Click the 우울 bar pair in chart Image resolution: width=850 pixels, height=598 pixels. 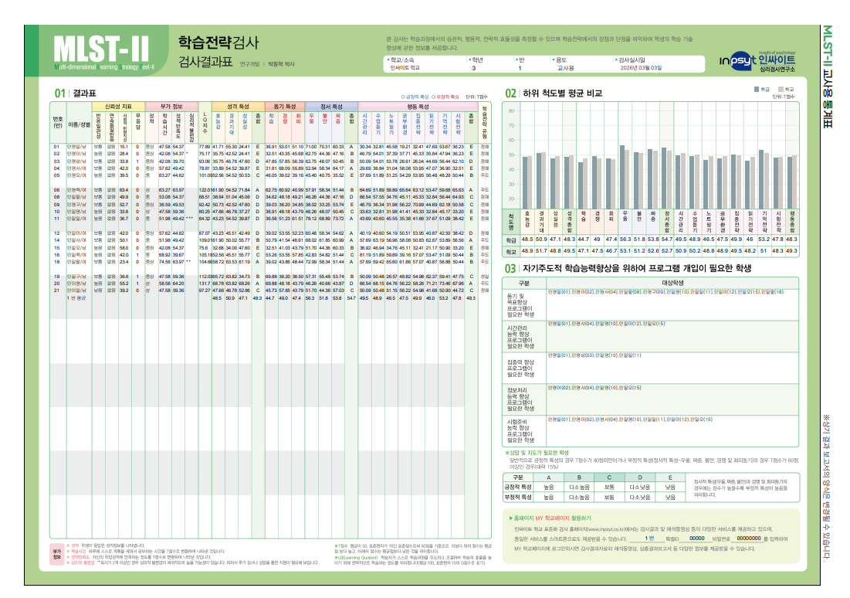(x=625, y=177)
